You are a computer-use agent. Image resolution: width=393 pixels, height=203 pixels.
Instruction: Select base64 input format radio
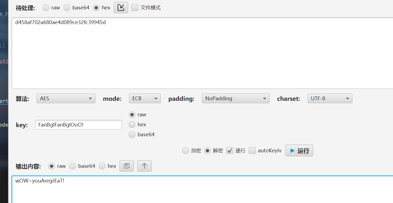(x=67, y=8)
